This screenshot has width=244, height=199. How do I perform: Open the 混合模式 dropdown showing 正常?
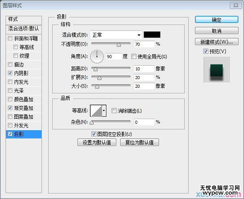116,35
